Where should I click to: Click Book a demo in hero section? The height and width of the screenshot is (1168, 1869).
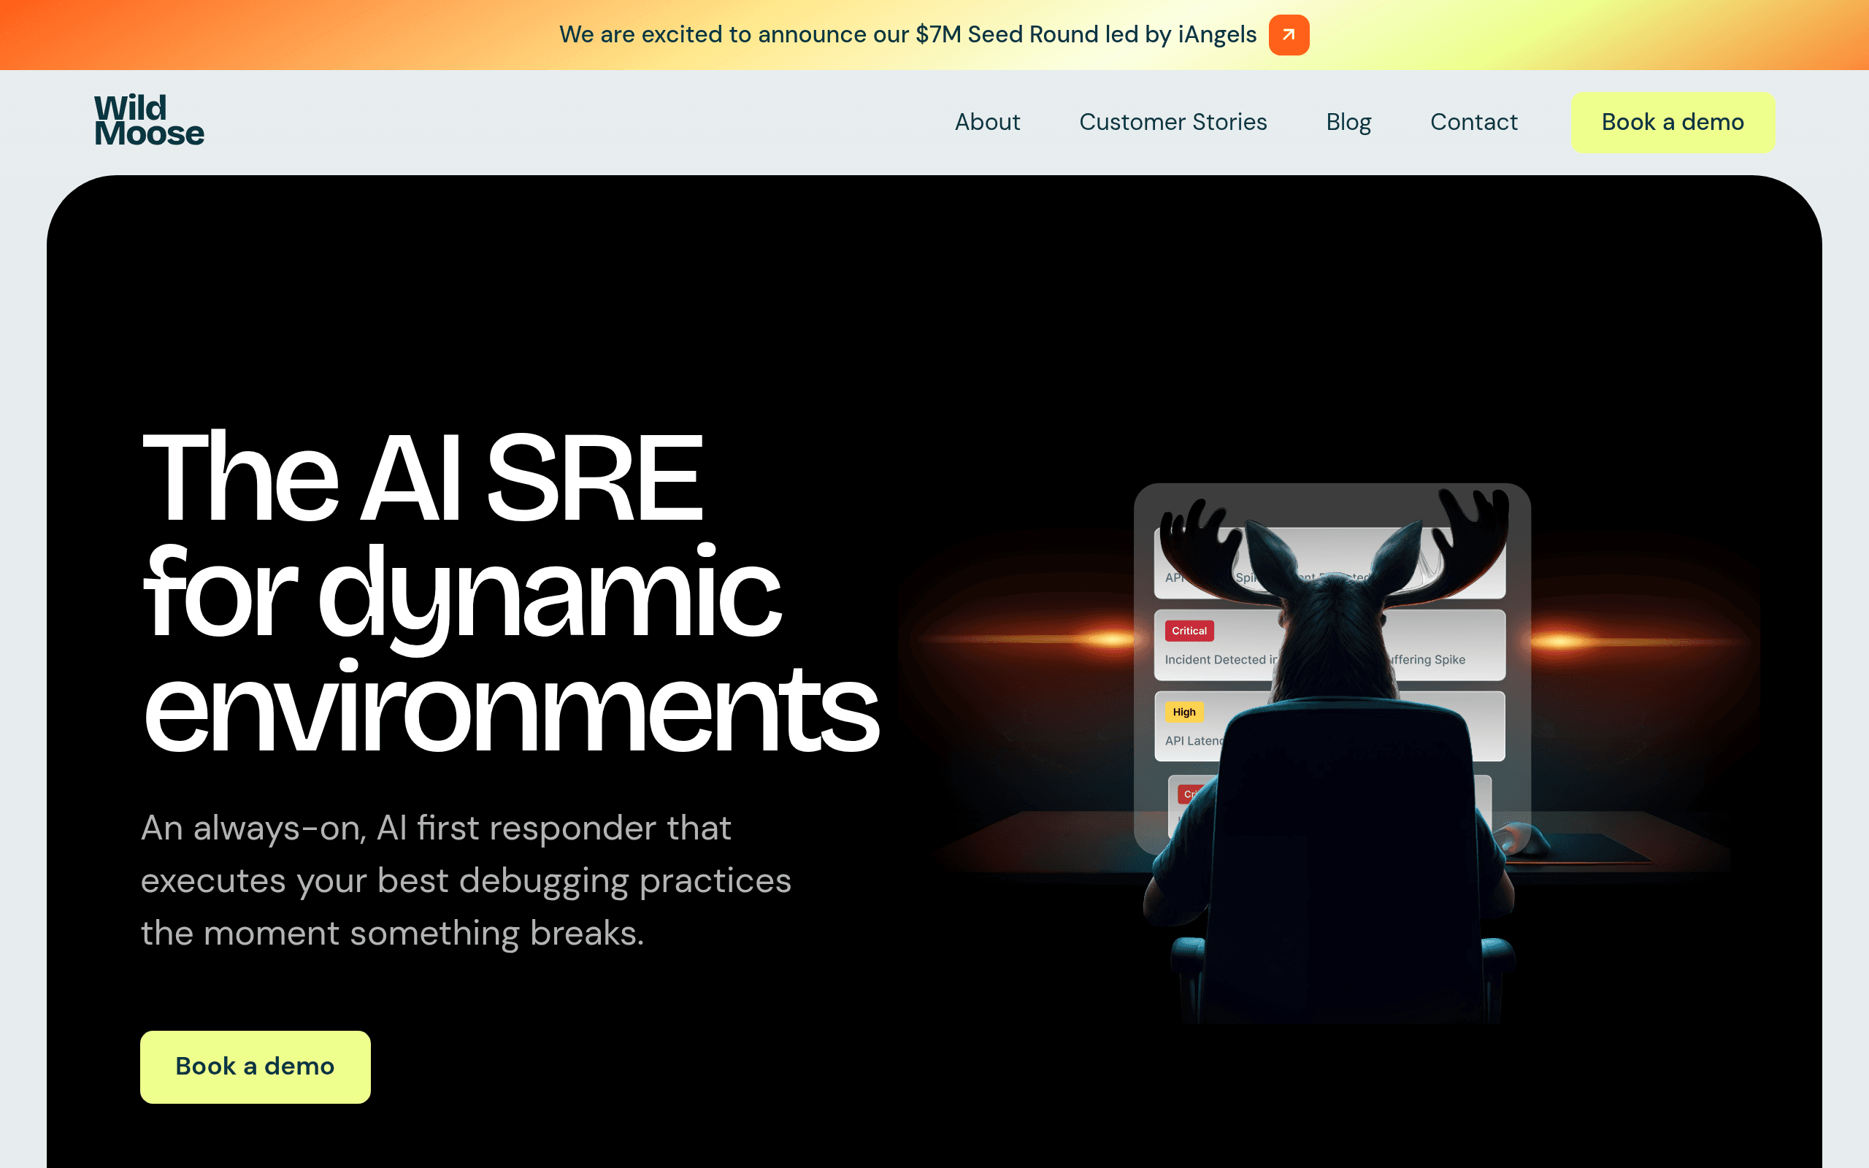pyautogui.click(x=255, y=1066)
